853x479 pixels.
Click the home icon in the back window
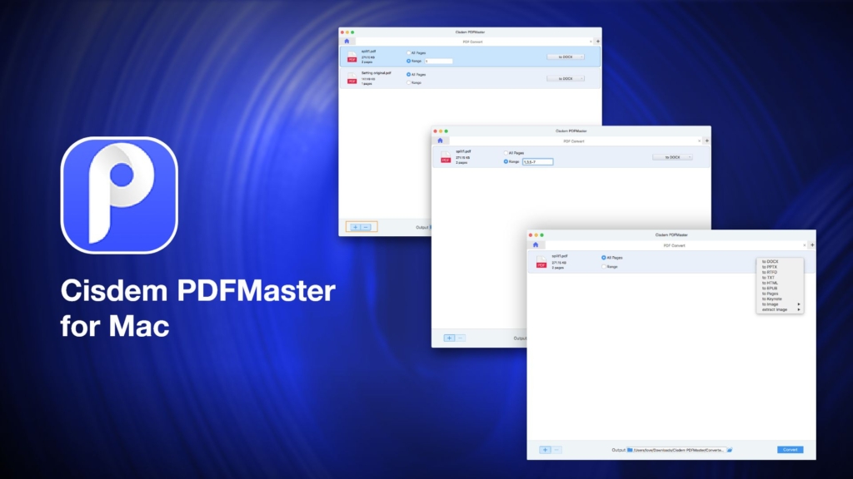[x=347, y=42]
